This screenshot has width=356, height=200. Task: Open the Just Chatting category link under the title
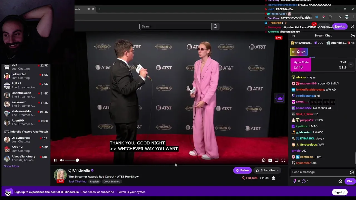(x=77, y=181)
